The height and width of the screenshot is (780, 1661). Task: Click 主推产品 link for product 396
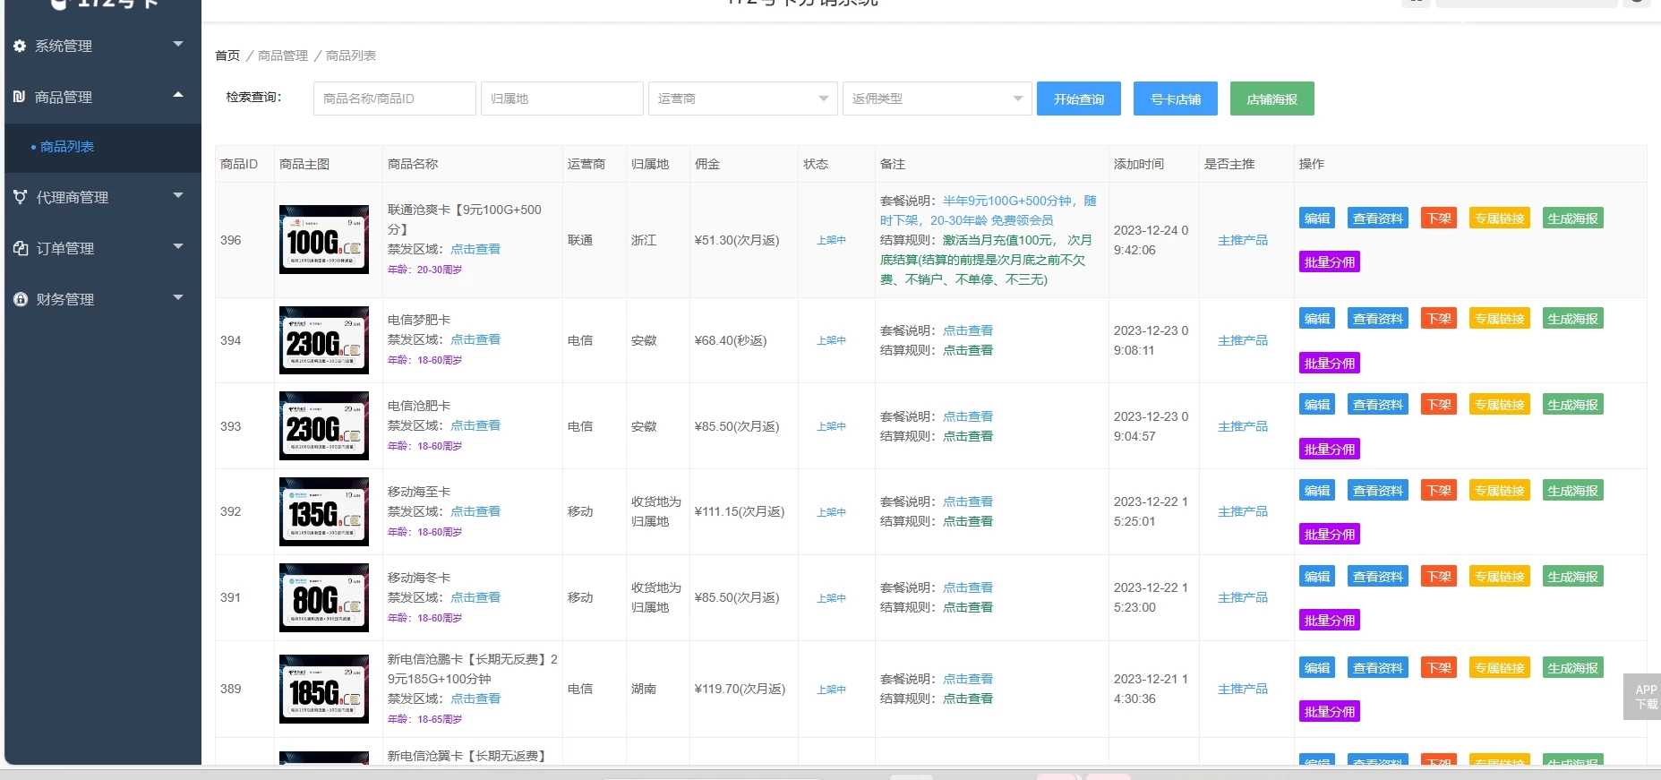tap(1243, 240)
